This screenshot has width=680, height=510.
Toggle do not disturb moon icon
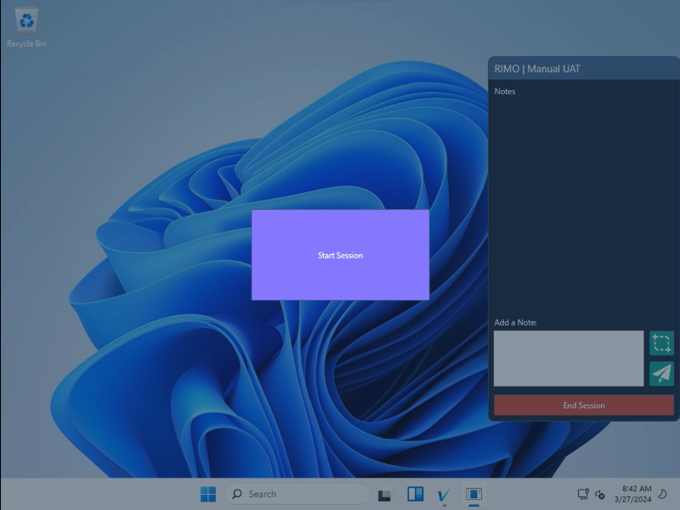(663, 494)
